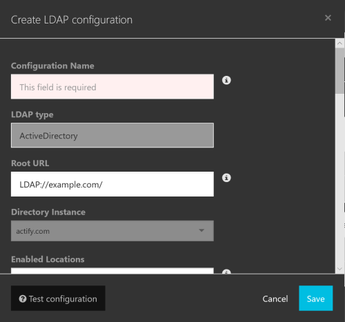The width and height of the screenshot is (345, 322).
Task: Click the vertical scrollbar thumb
Action: point(339,71)
